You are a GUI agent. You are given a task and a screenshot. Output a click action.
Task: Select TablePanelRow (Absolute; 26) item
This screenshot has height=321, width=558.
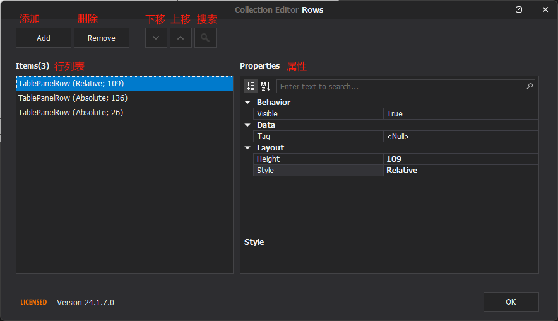click(x=124, y=113)
